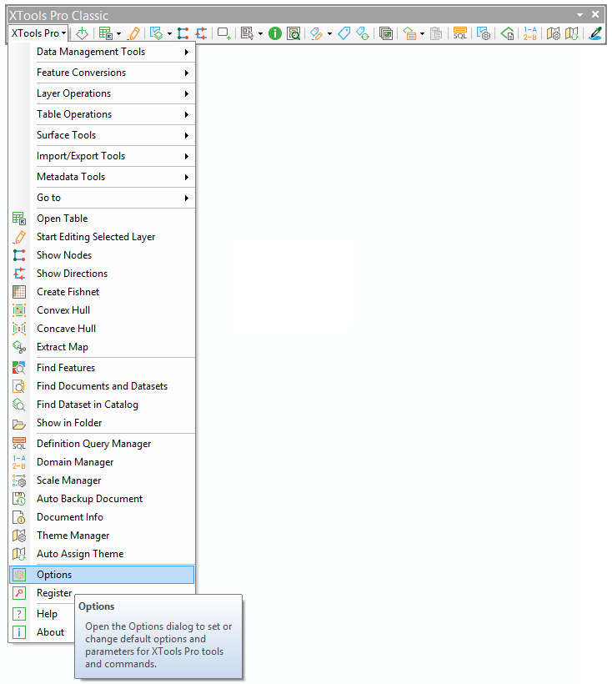Viewport: 612px width, 684px height.
Task: Open Theme Manager menu entry
Action: click(102, 536)
